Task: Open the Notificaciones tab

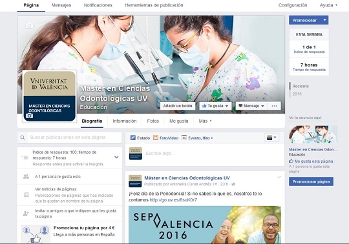Action: click(x=98, y=5)
